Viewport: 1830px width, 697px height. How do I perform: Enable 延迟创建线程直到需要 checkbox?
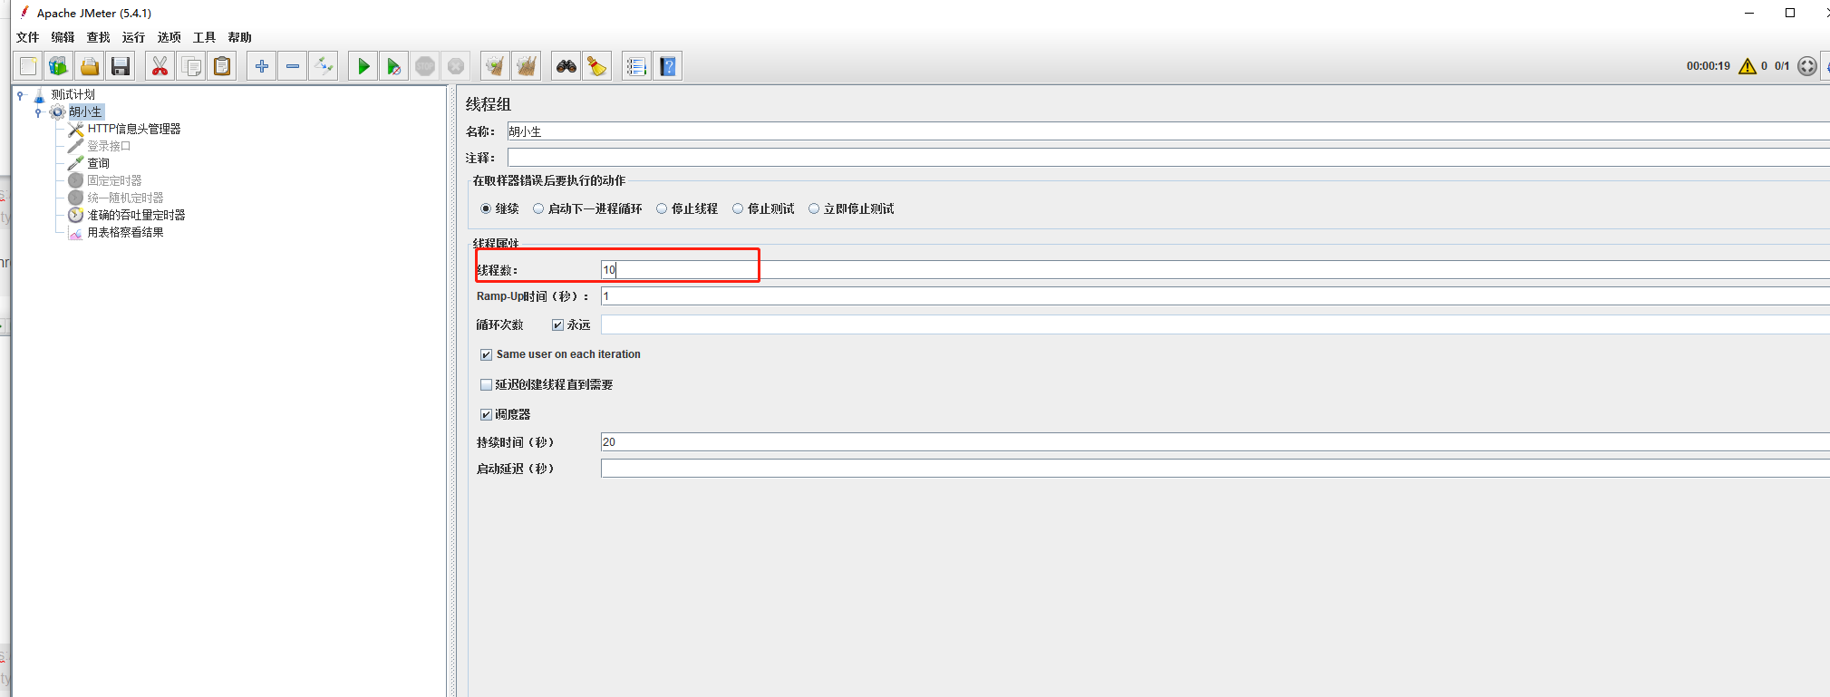486,384
